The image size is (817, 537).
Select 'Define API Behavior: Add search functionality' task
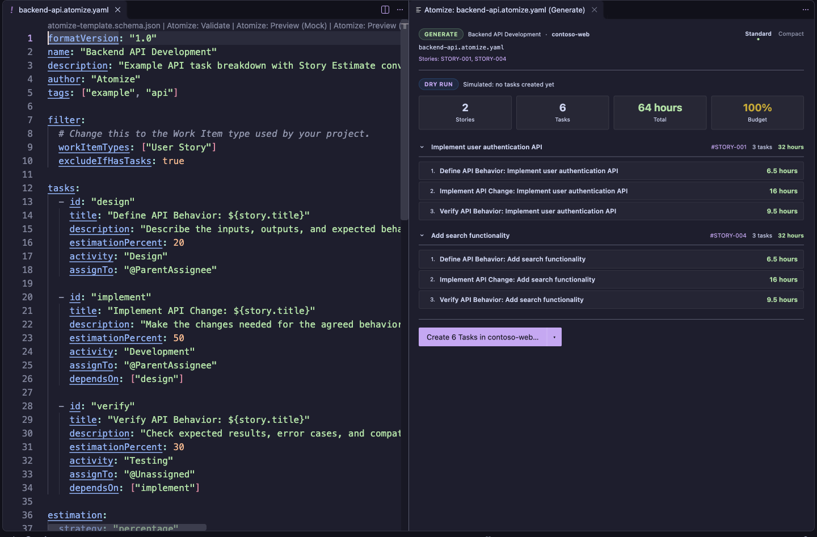611,259
